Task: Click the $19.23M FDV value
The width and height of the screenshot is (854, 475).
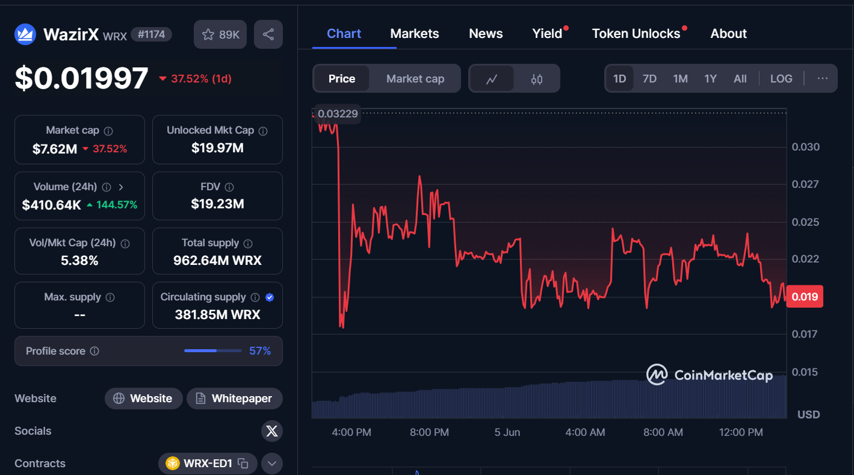Action: (x=217, y=204)
